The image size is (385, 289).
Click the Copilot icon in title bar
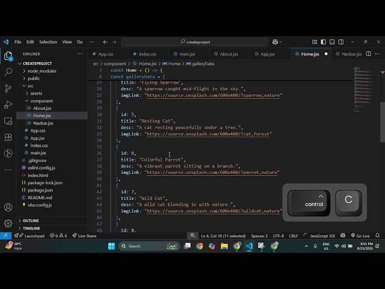[x=276, y=42]
